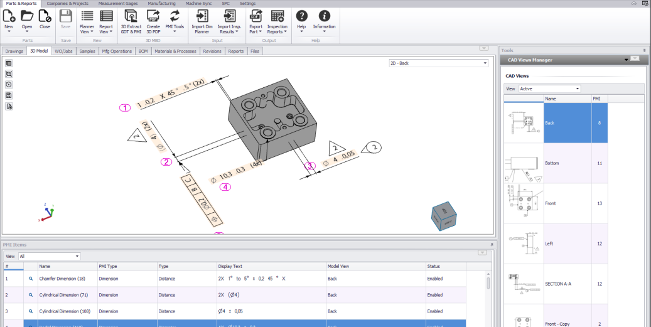
Task: Select the Left CAD view thumbnail
Action: (524, 244)
